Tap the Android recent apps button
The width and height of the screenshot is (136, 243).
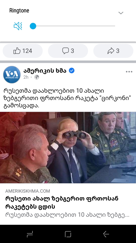(30, 234)
